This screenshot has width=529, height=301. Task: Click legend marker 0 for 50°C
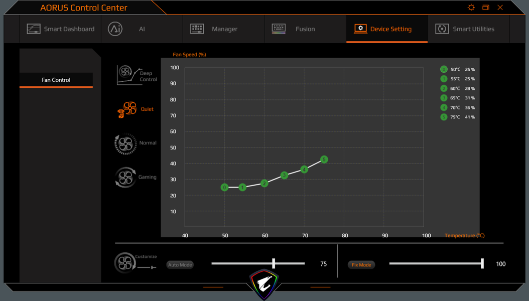[444, 69]
